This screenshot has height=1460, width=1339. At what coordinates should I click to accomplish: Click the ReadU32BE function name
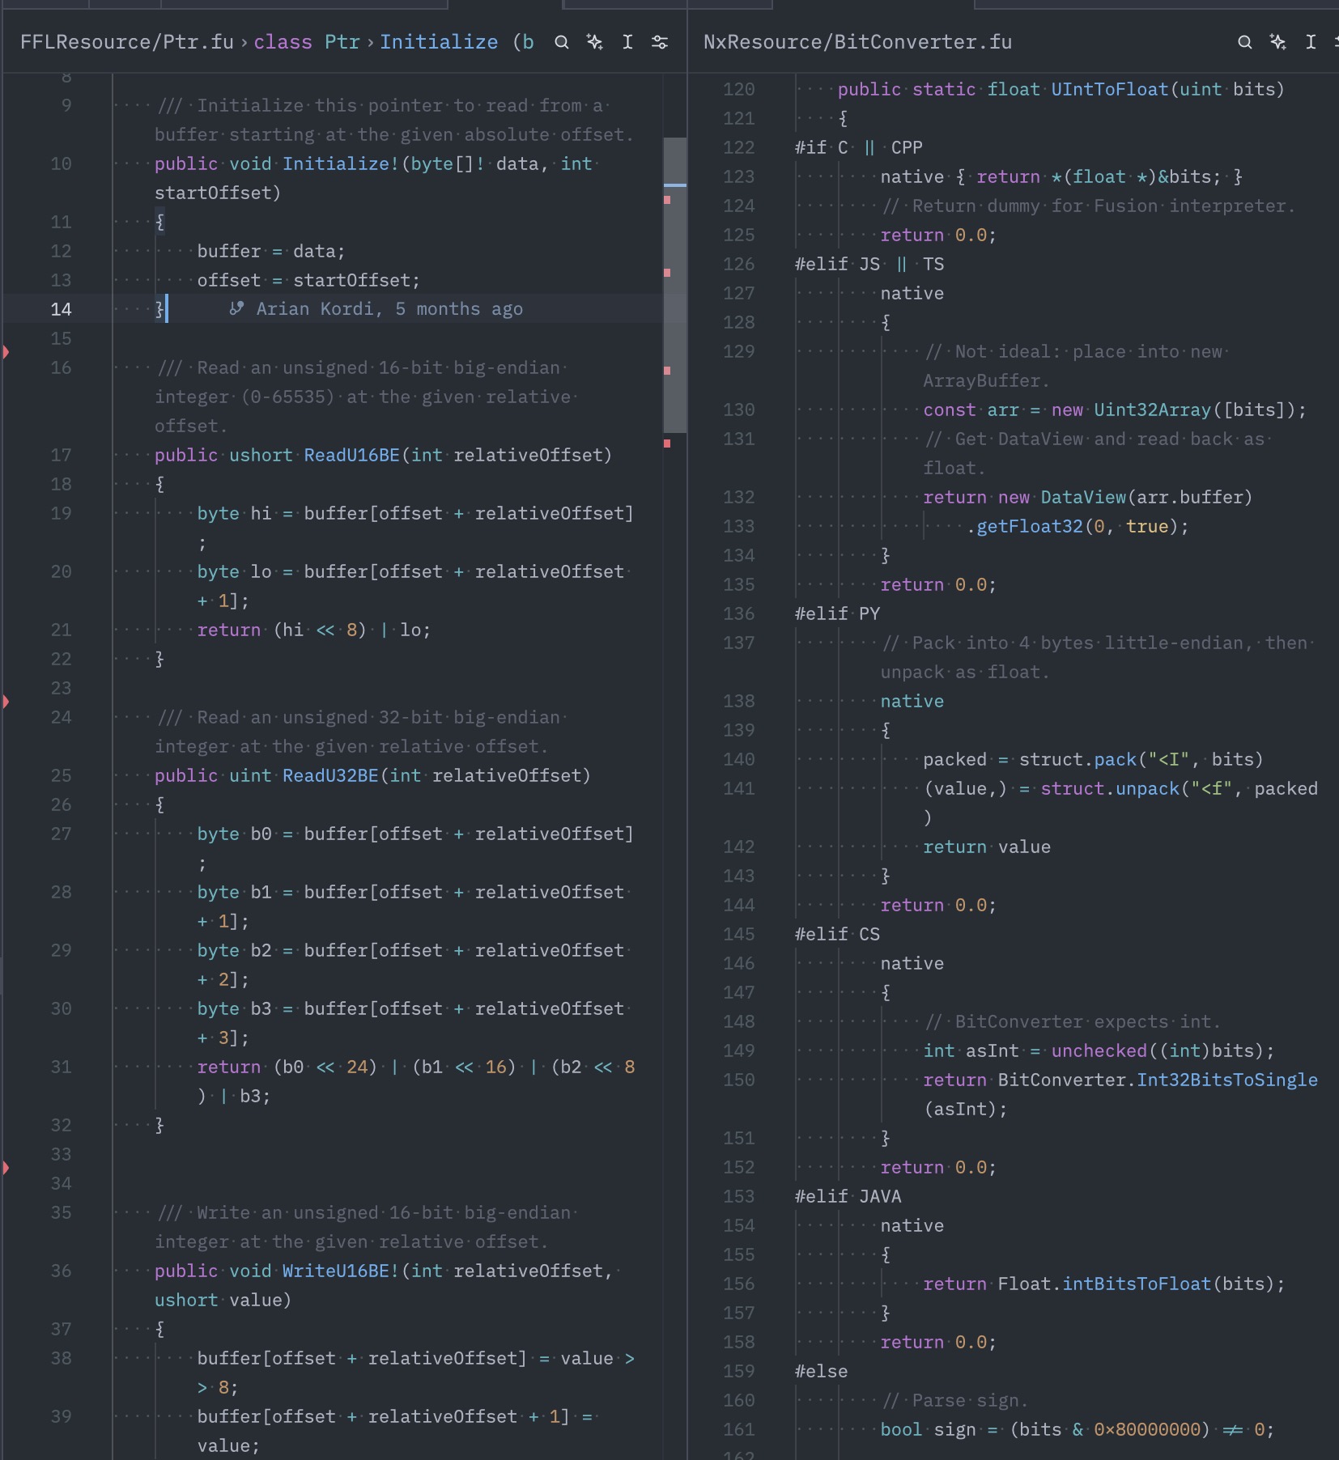click(329, 775)
